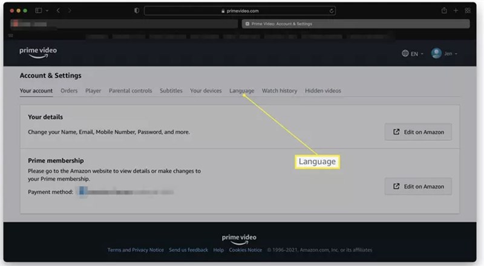
Task: Click Edit on Amazon for Prime membership
Action: [x=418, y=186]
